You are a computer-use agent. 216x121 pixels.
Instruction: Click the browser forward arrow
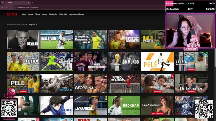point(7,7)
